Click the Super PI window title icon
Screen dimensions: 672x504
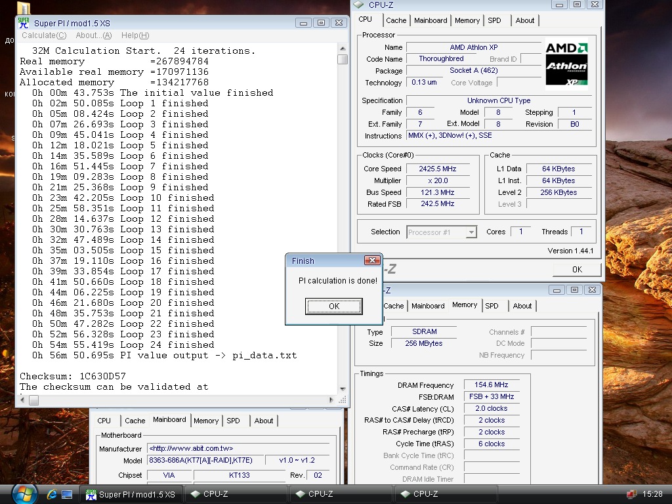24,23
